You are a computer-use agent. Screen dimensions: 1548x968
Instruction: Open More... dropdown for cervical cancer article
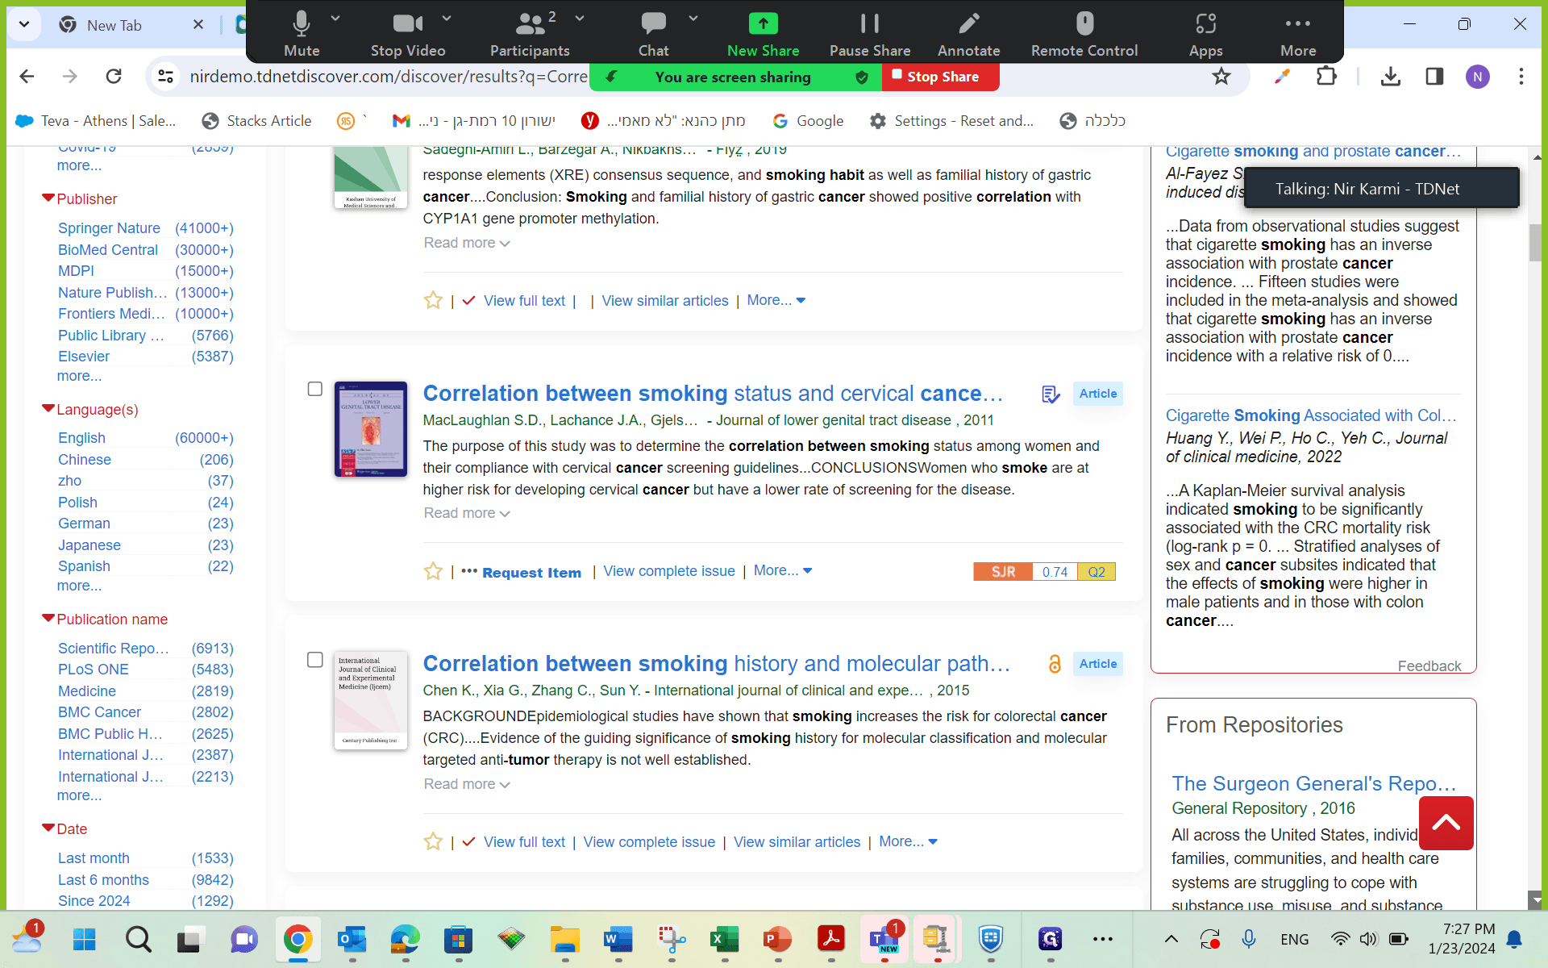(783, 570)
